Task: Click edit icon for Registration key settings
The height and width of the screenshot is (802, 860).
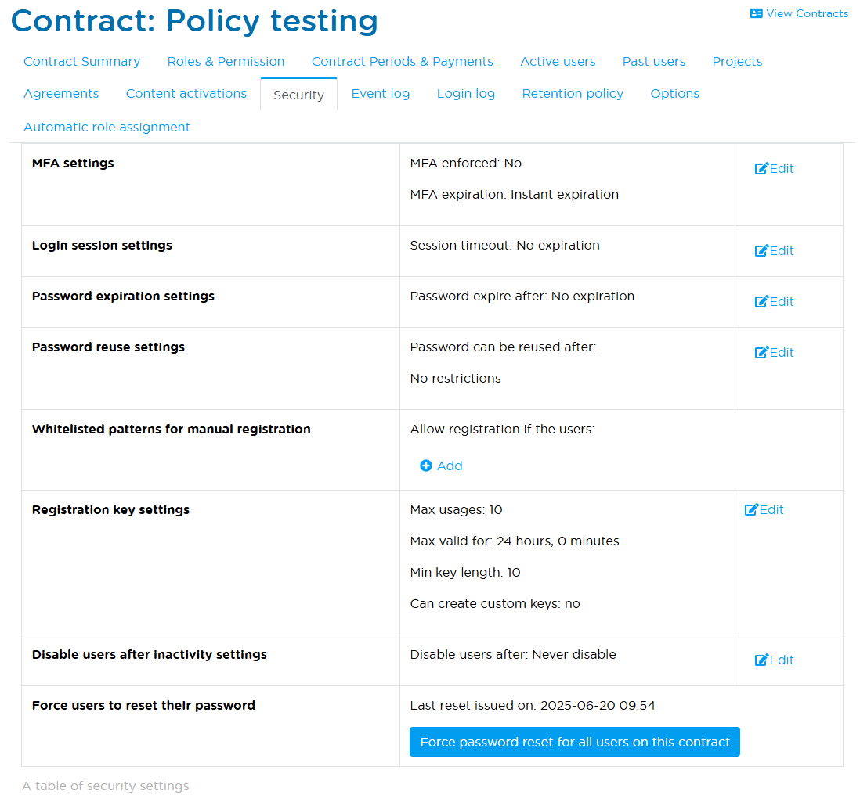Action: (751, 509)
